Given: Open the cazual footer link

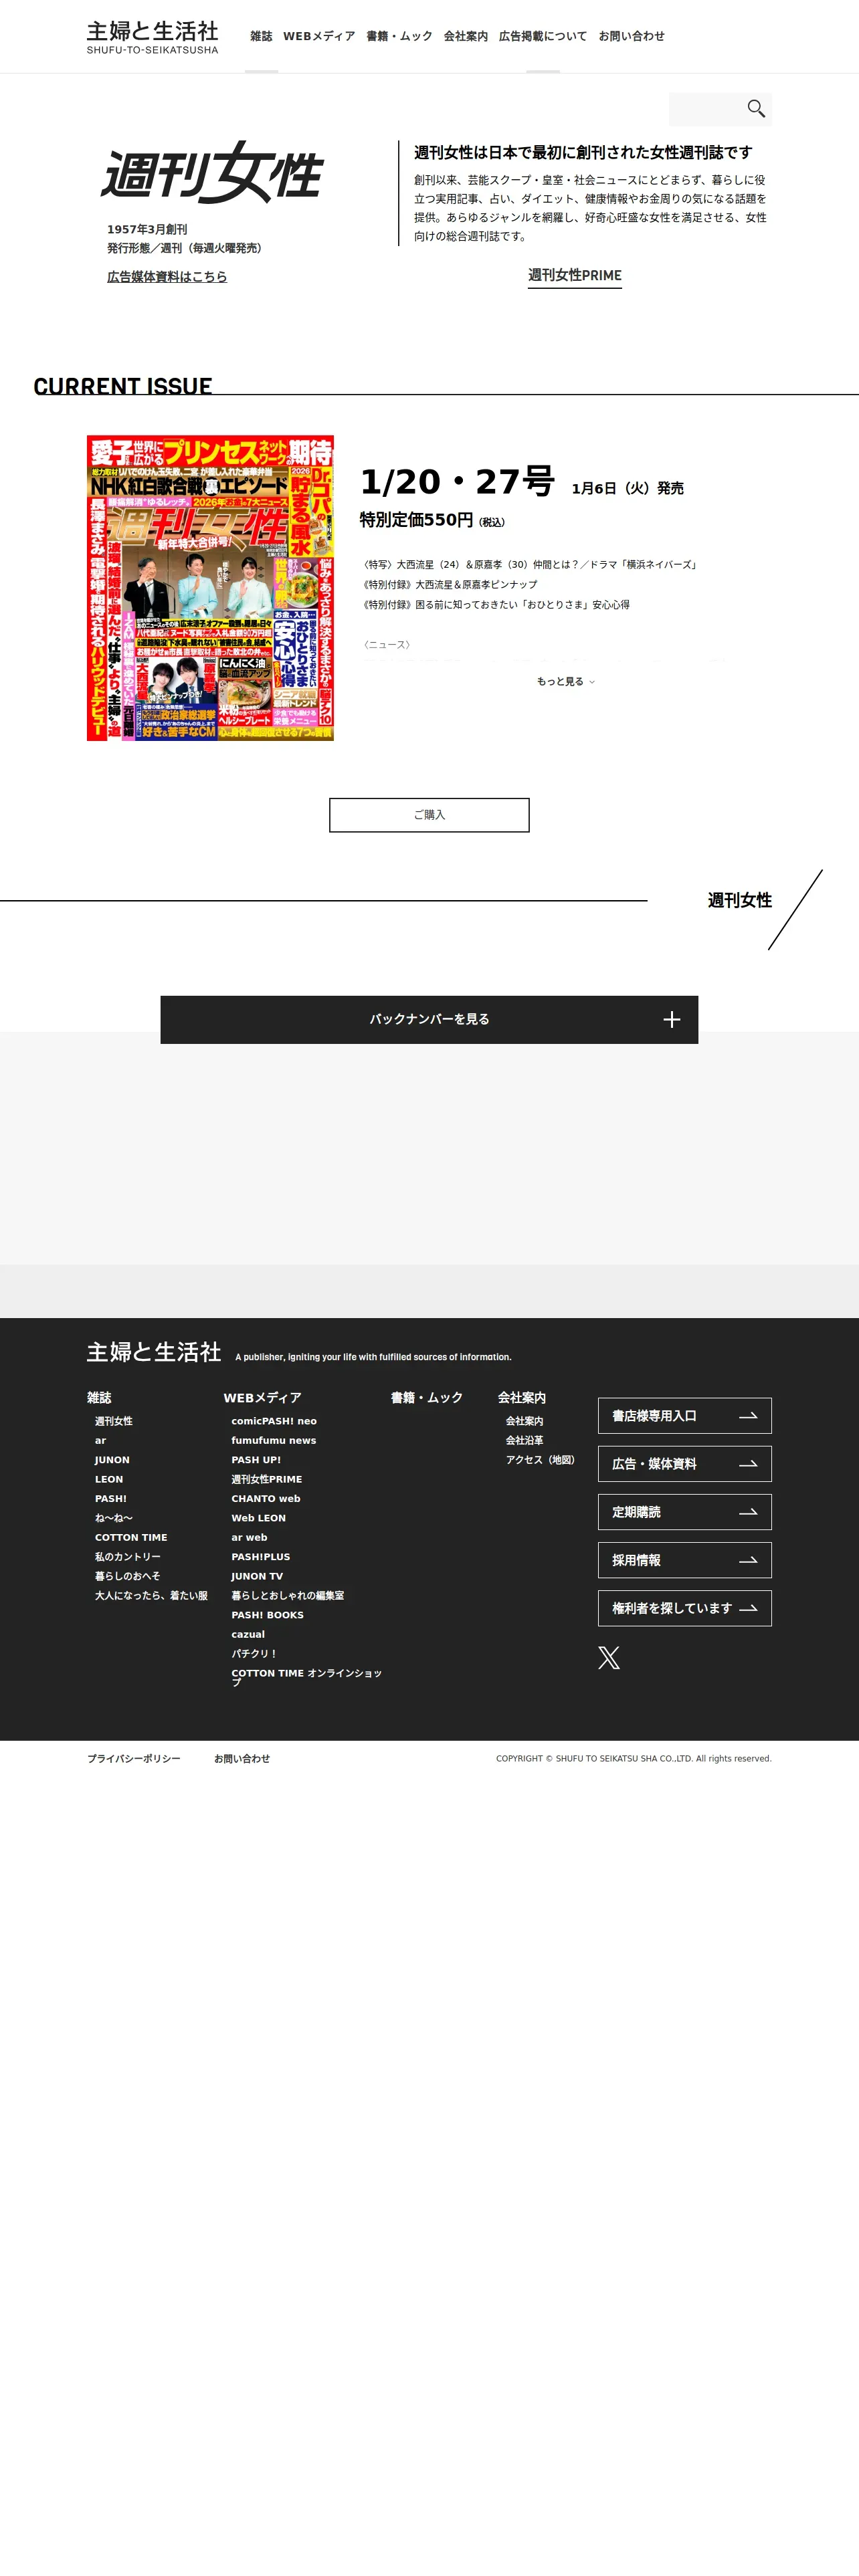Looking at the screenshot, I should click(248, 1634).
